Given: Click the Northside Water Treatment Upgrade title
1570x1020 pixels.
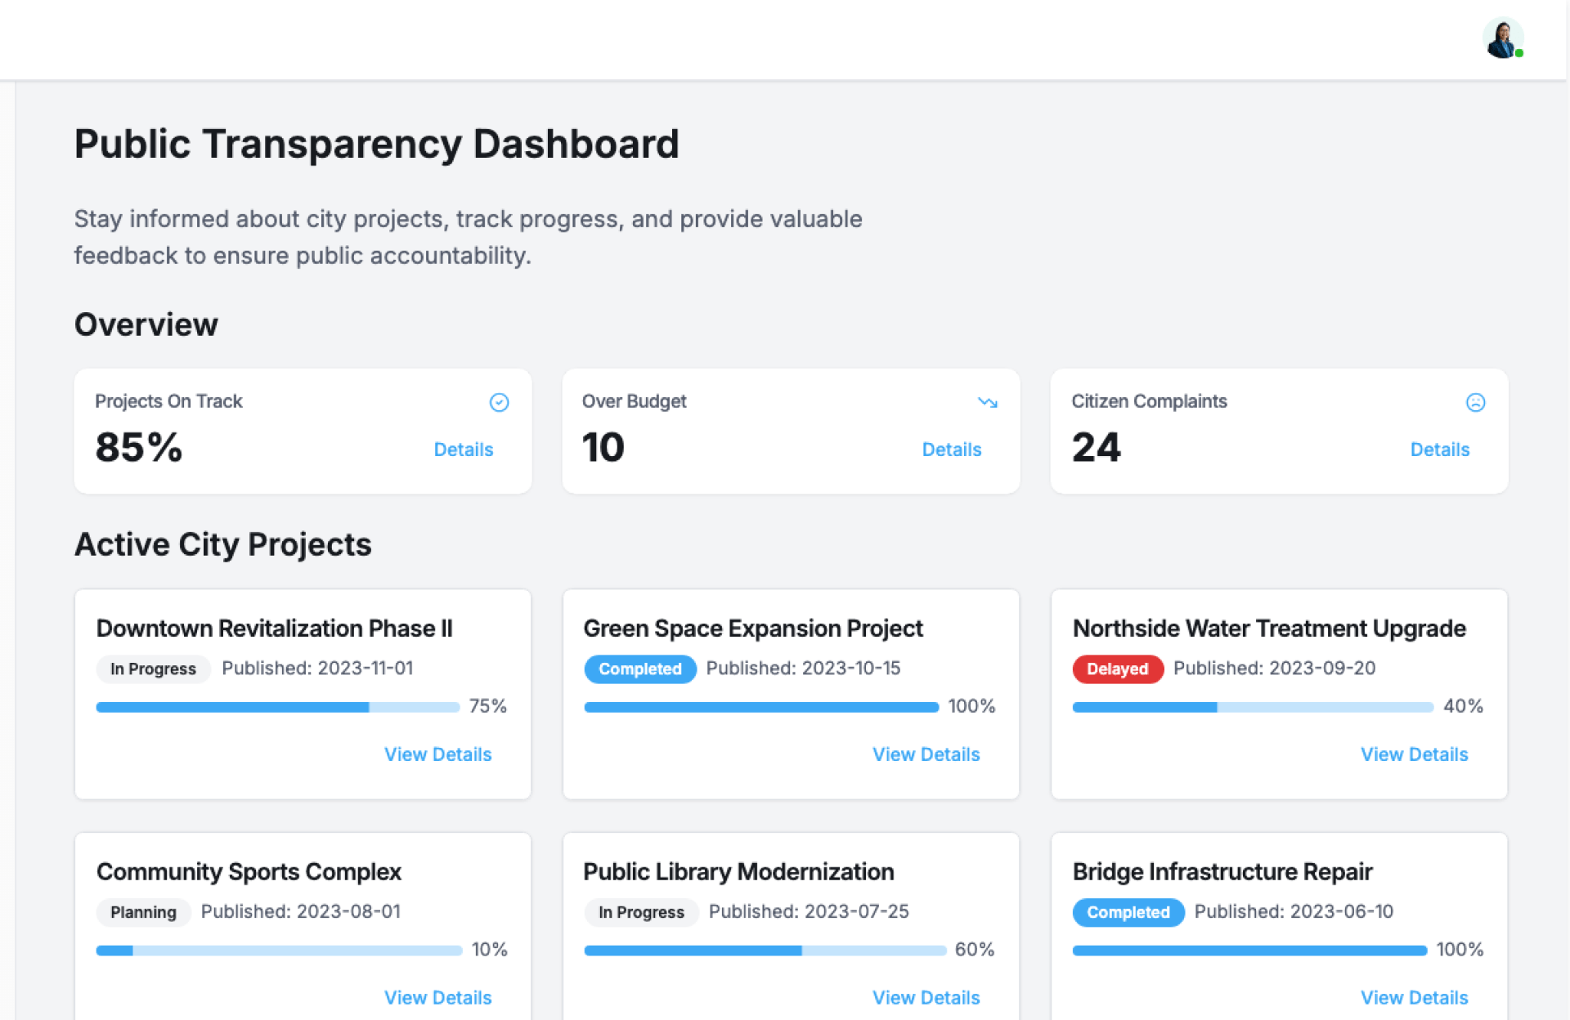Looking at the screenshot, I should coord(1268,629).
